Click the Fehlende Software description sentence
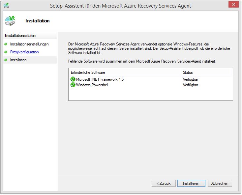The image size is (242, 195). coord(142,61)
